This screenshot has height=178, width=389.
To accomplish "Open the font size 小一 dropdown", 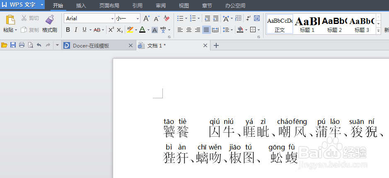I will tap(138, 19).
